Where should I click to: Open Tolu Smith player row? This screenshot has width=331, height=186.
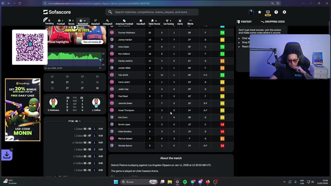click(171, 75)
